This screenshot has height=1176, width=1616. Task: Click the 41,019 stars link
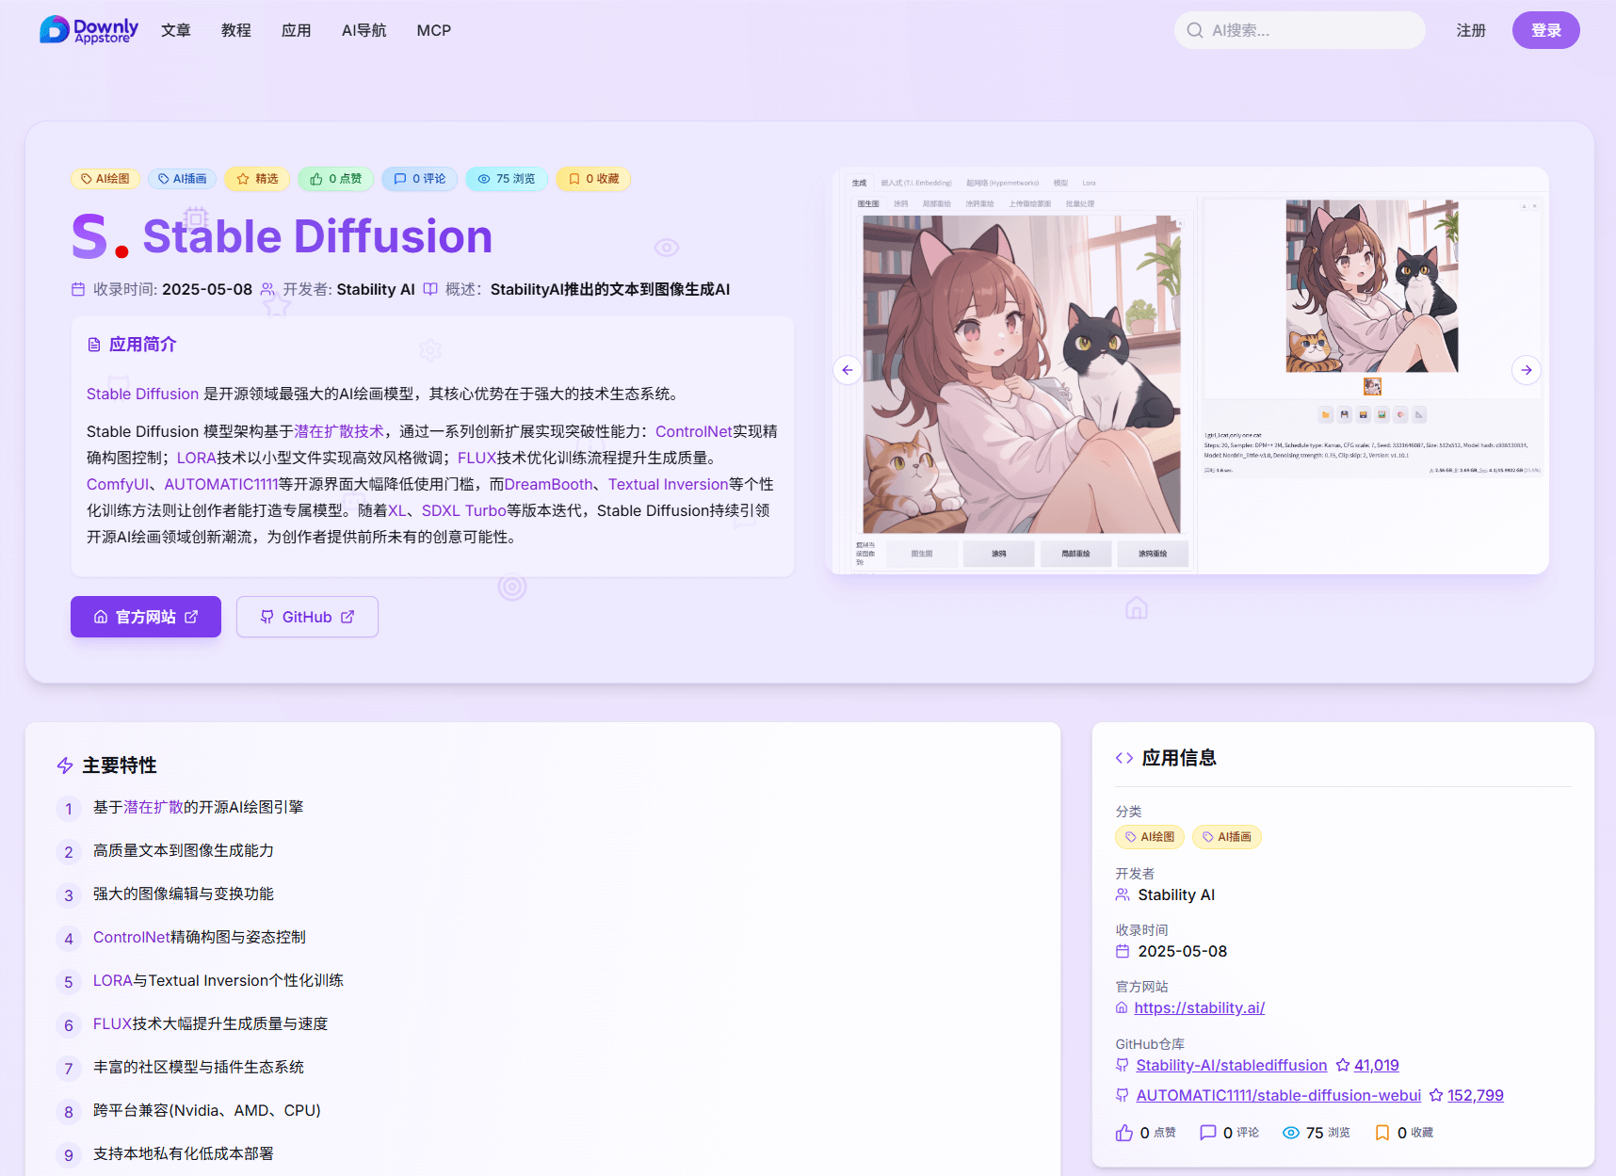pyautogui.click(x=1377, y=1065)
